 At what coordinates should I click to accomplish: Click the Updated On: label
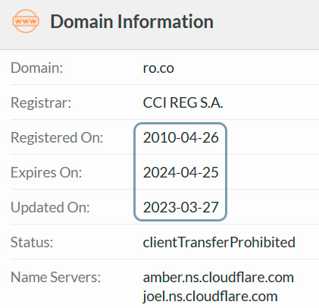pyautogui.click(x=50, y=207)
